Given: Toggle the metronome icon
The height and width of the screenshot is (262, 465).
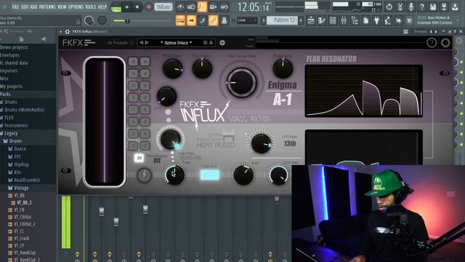Looking at the screenshot, I should pos(180,7).
